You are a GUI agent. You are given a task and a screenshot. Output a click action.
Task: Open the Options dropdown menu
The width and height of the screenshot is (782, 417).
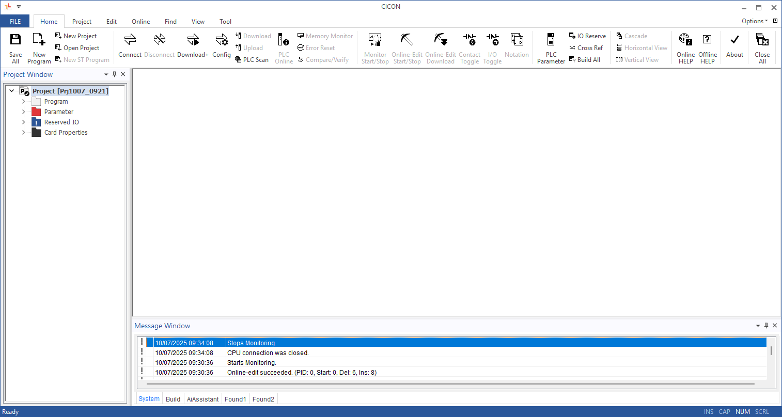754,21
